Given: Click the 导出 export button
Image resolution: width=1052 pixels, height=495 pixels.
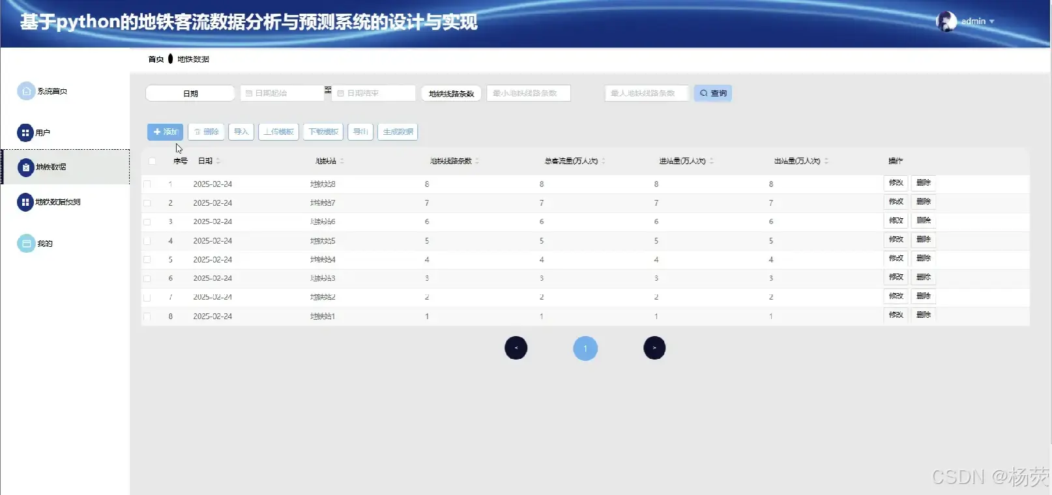Looking at the screenshot, I should coord(360,132).
